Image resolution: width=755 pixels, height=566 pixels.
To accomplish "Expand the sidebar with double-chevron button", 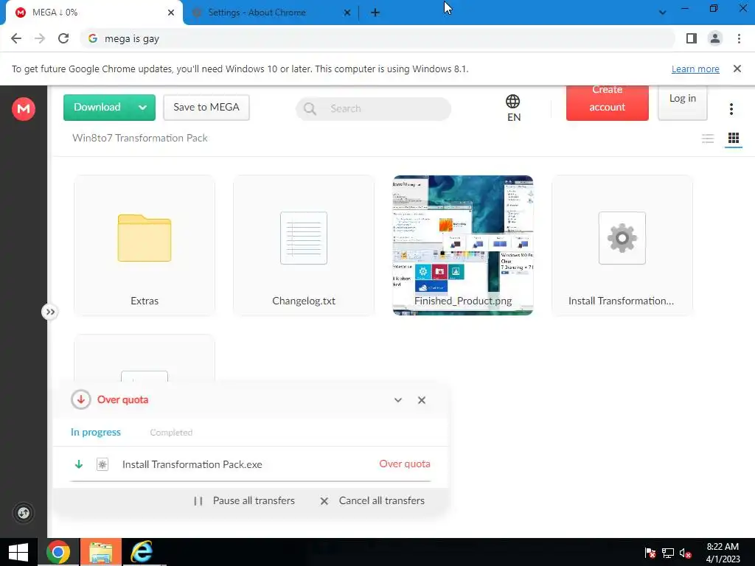I will [50, 312].
